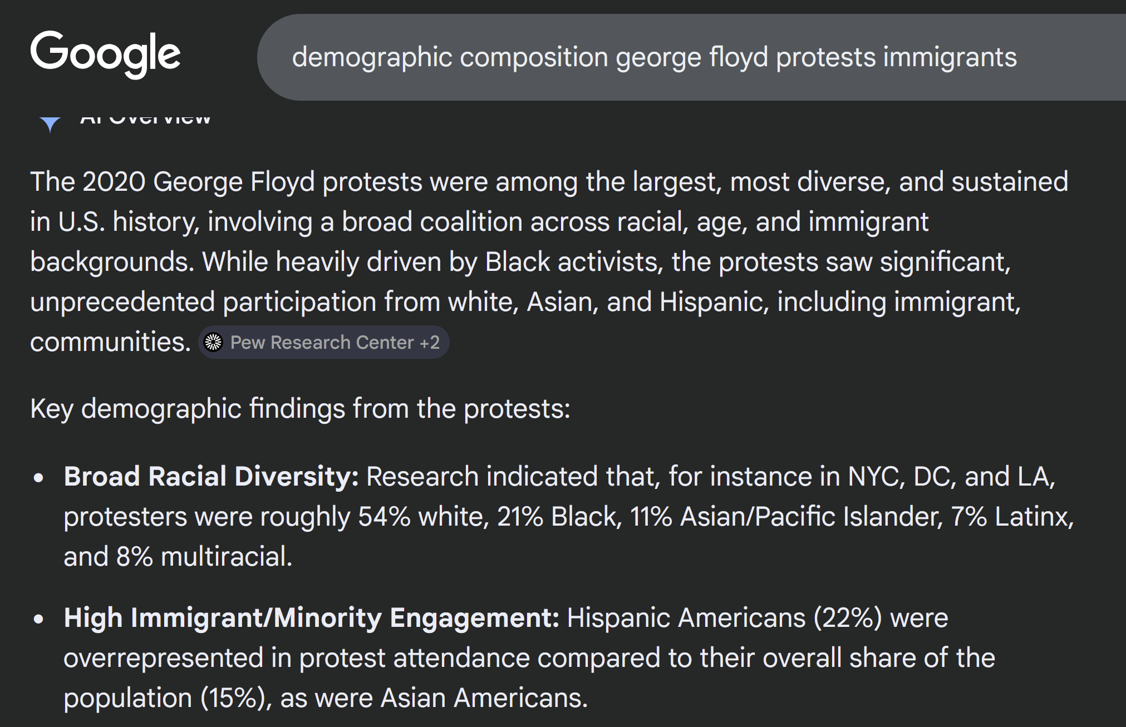1126x727 pixels.
Task: Click the Pew Research Center starburst icon
Action: click(213, 342)
